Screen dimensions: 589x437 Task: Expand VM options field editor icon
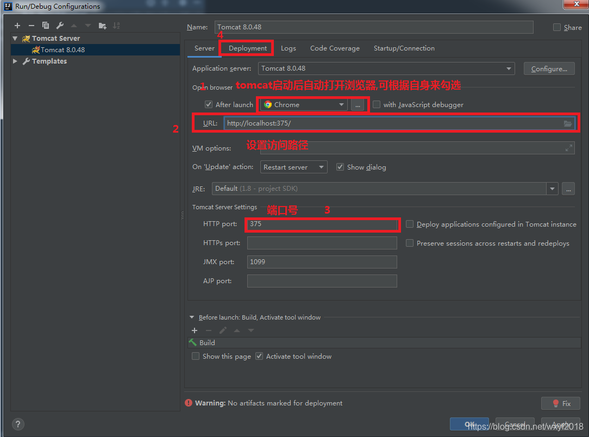click(x=569, y=148)
